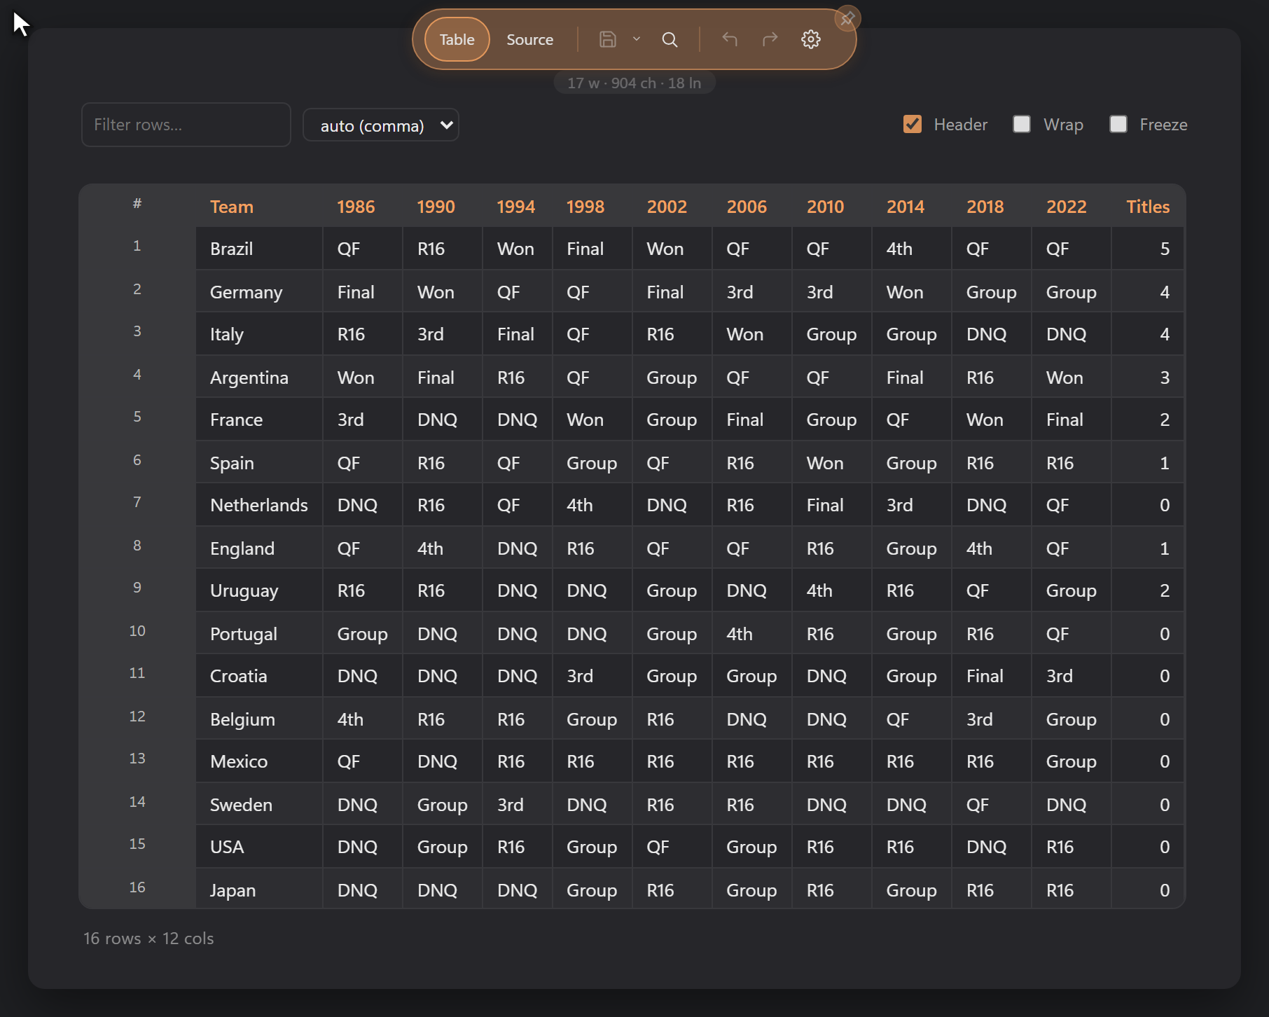Viewport: 1269px width, 1017px height.
Task: Open settings gear icon
Action: pos(811,39)
